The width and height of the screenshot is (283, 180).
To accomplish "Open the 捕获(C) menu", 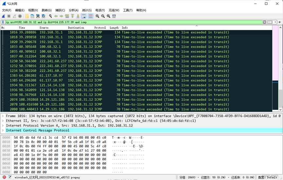I will tap(60, 10).
